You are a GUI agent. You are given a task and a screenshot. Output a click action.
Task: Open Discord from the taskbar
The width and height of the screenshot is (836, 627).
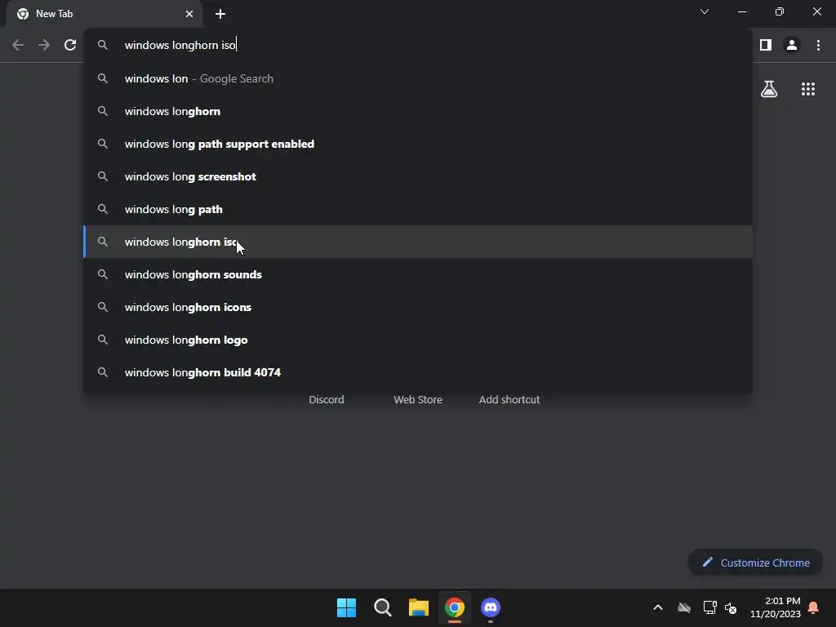pyautogui.click(x=491, y=607)
